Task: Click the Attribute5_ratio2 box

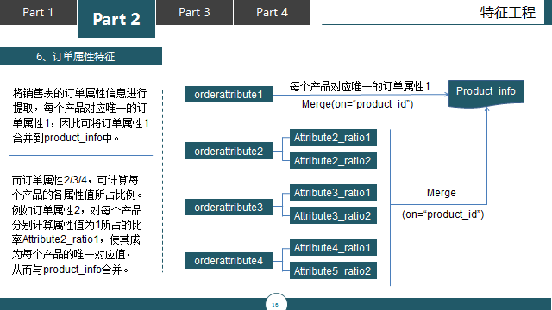Action: (333, 270)
